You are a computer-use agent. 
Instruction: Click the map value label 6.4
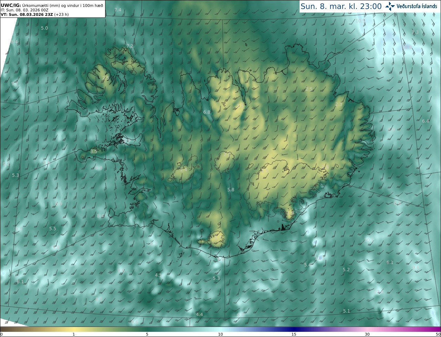pyautogui.click(x=426, y=121)
